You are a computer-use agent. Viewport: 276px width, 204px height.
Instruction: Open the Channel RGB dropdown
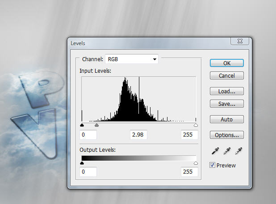click(132, 59)
